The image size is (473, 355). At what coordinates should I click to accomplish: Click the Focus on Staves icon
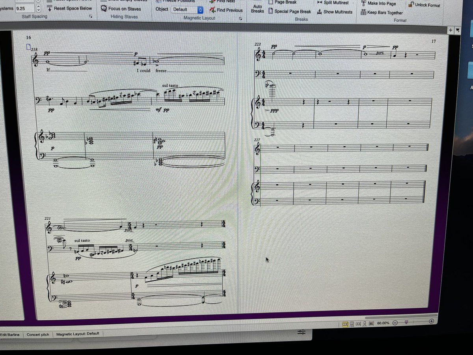point(104,8)
